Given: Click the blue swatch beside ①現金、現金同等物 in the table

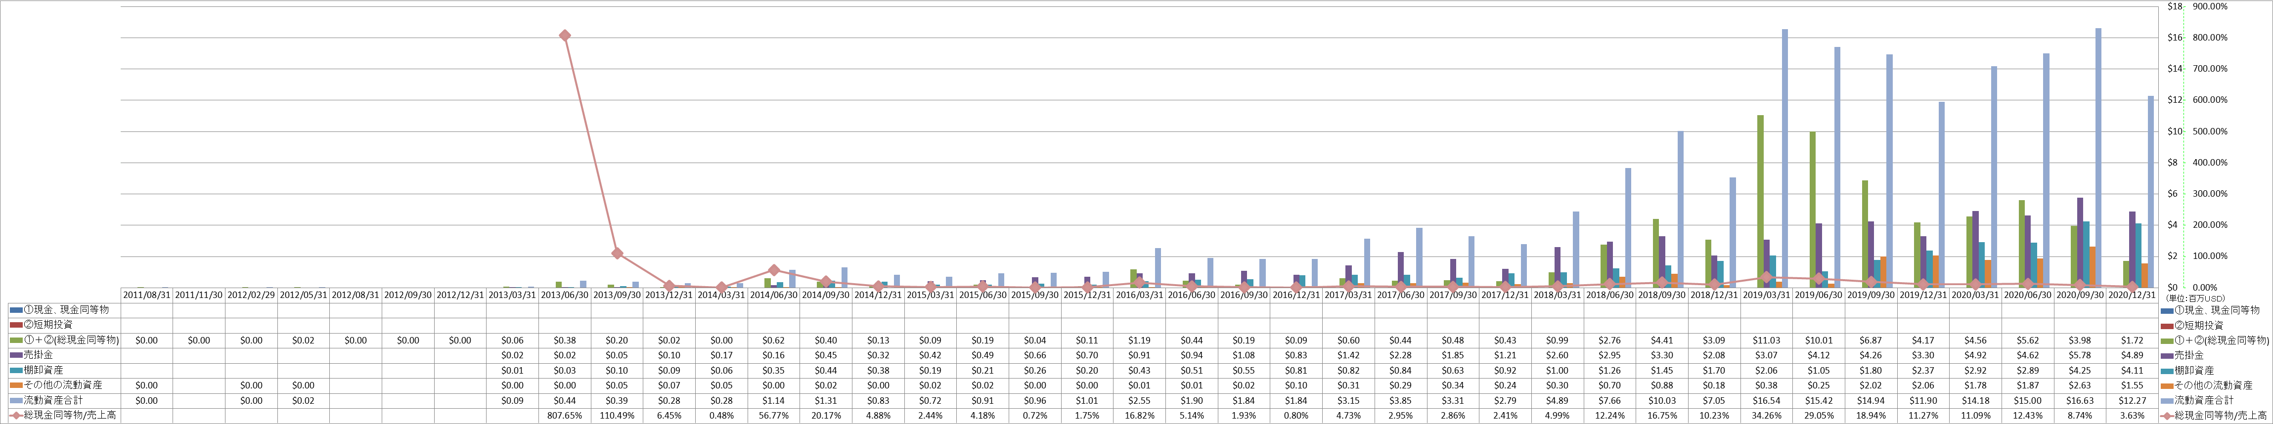Looking at the screenshot, I should coord(16,310).
